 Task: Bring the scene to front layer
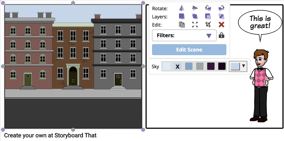pyautogui.click(x=182, y=16)
